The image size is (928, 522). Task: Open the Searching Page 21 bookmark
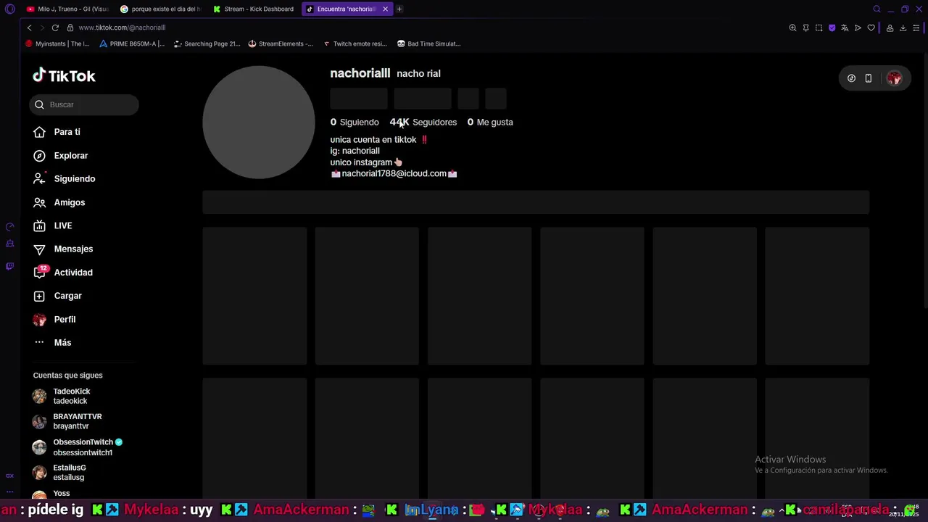tap(207, 43)
